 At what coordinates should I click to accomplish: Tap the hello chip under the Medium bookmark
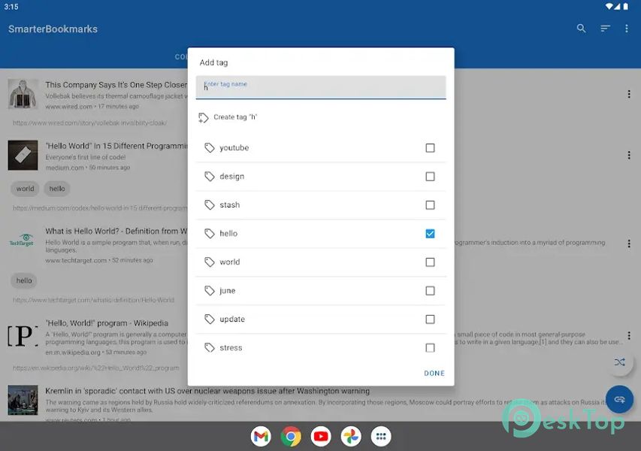click(57, 189)
